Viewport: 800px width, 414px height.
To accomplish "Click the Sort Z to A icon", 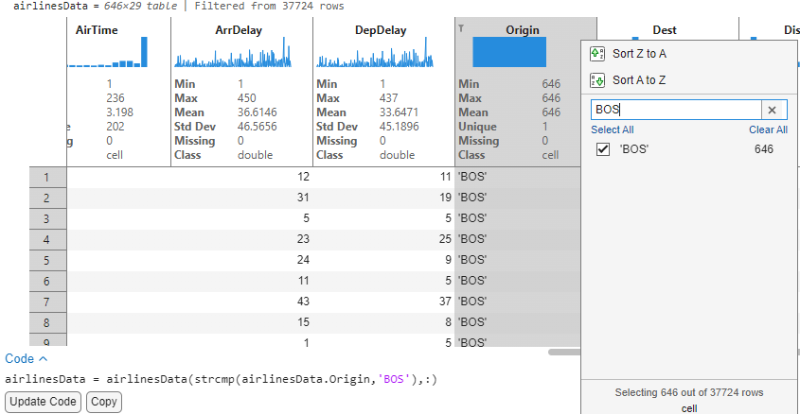I will pyautogui.click(x=597, y=54).
